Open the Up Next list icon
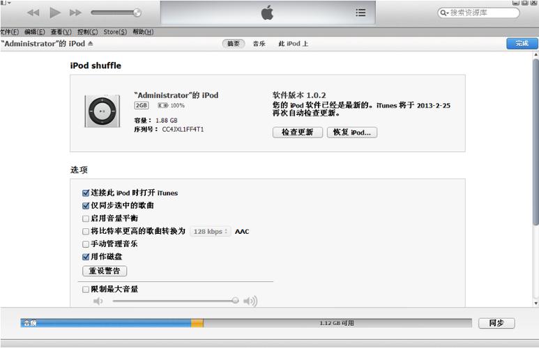Image resolution: width=539 pixels, height=348 pixels. pyautogui.click(x=360, y=13)
